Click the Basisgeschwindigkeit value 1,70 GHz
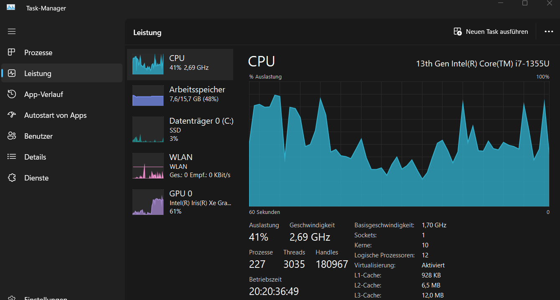 [x=434, y=225]
